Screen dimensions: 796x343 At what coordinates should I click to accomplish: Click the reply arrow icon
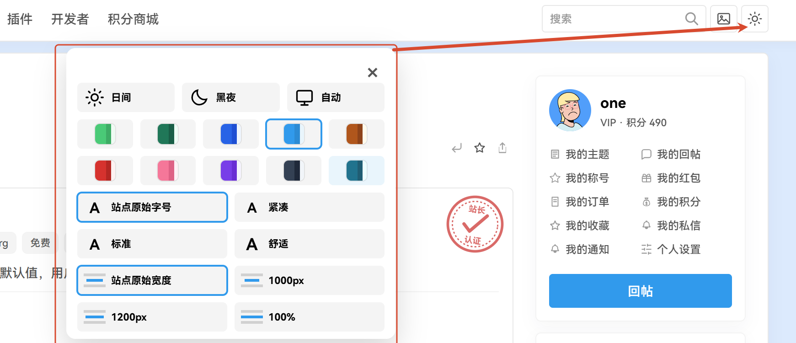[457, 148]
